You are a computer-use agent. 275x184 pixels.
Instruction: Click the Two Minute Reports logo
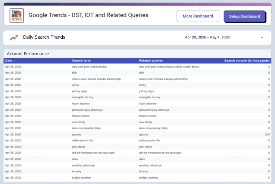tap(17, 15)
